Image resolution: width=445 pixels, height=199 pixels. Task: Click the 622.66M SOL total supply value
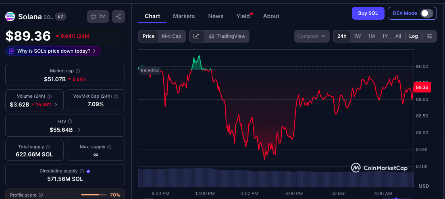[x=34, y=154]
